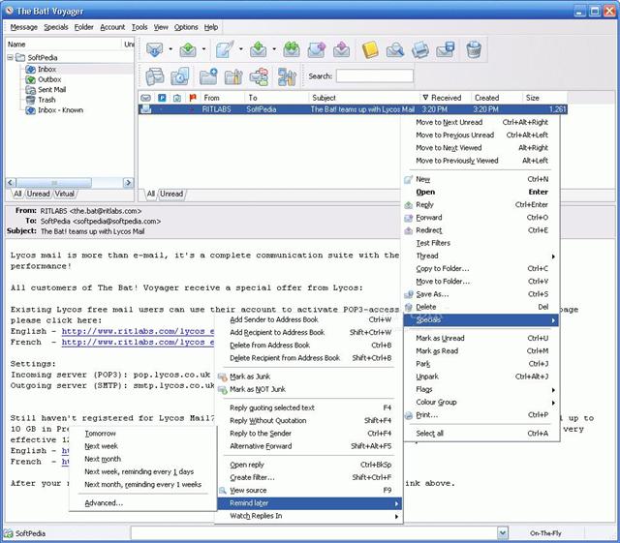Click the scheduler clock icon

(x=180, y=76)
